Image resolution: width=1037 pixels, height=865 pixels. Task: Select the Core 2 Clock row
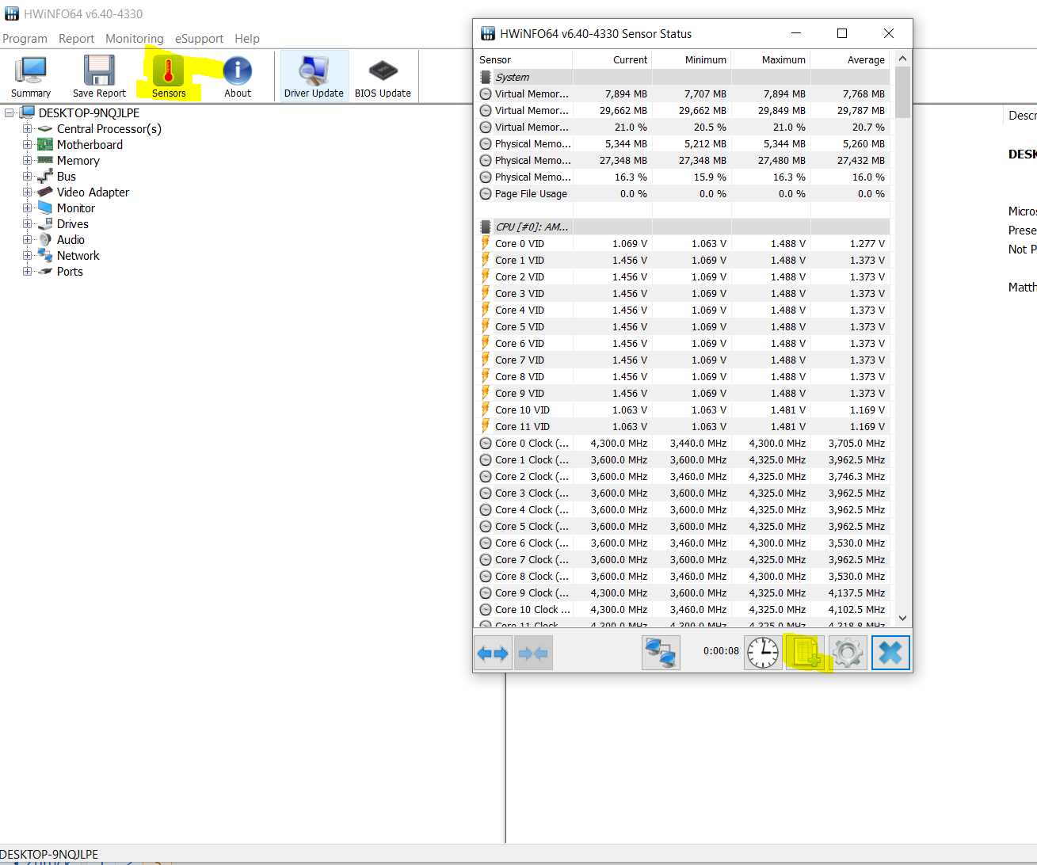pyautogui.click(x=682, y=476)
